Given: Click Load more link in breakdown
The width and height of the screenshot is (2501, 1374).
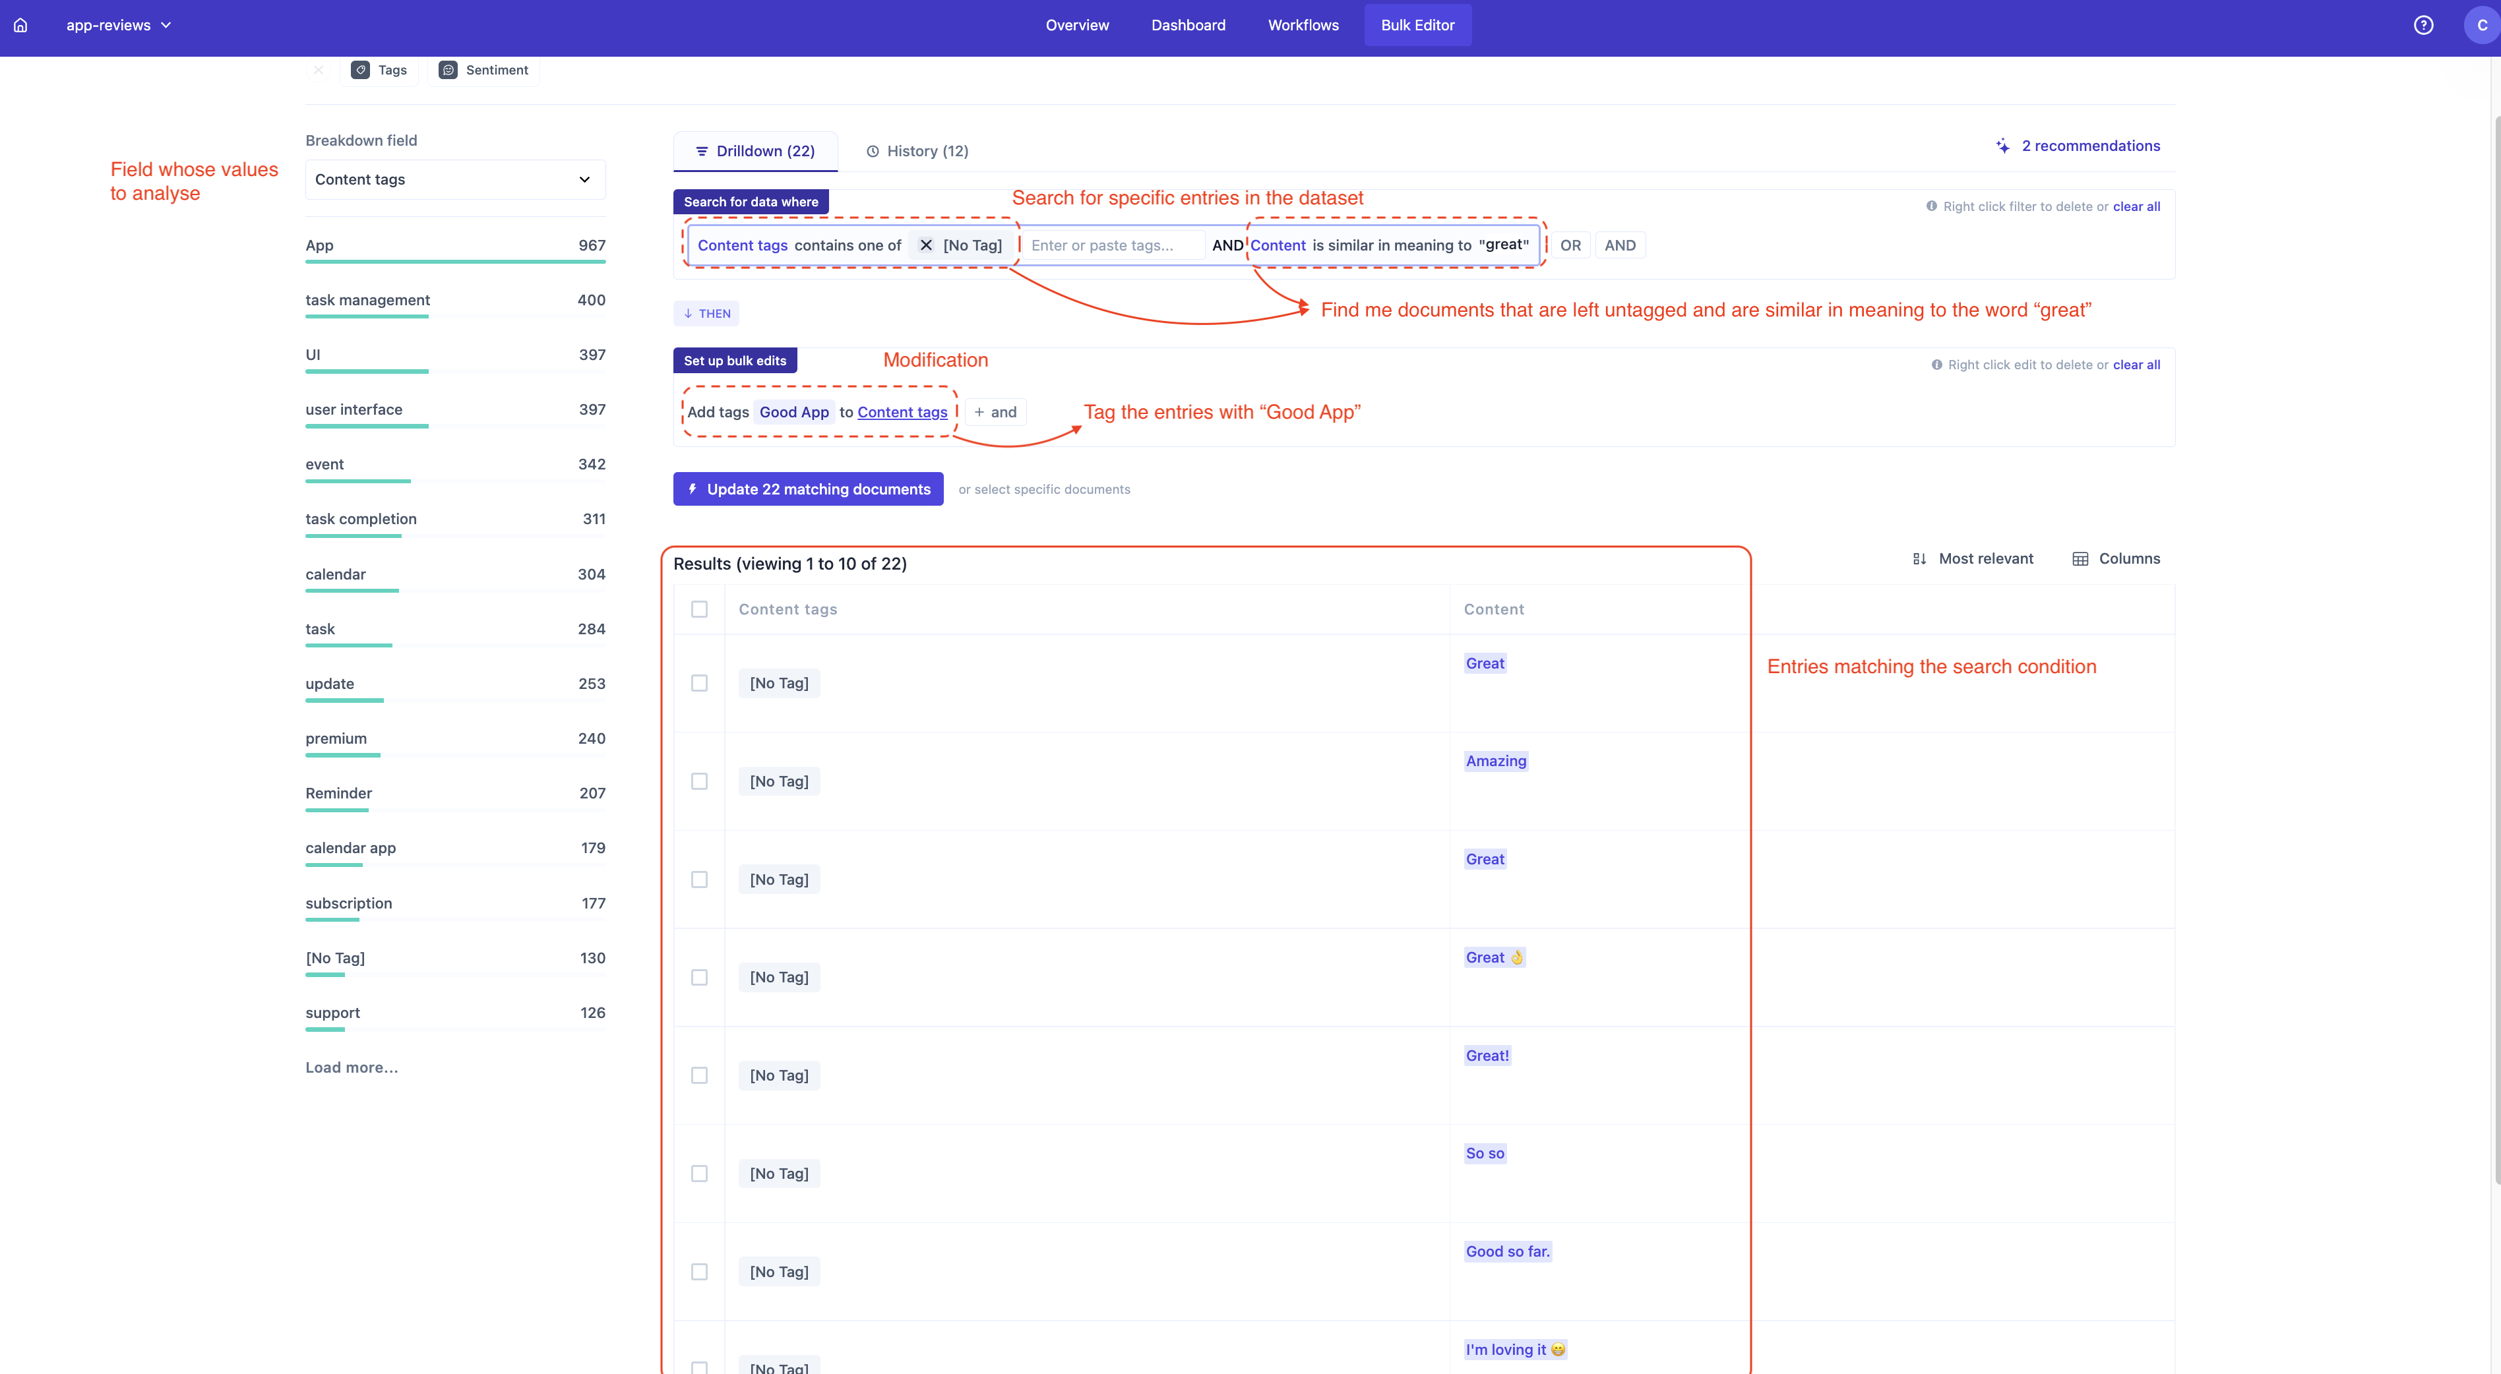Looking at the screenshot, I should pos(352,1067).
